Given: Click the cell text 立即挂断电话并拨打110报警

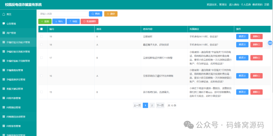Looking at the screenshot, I should 157,58.
